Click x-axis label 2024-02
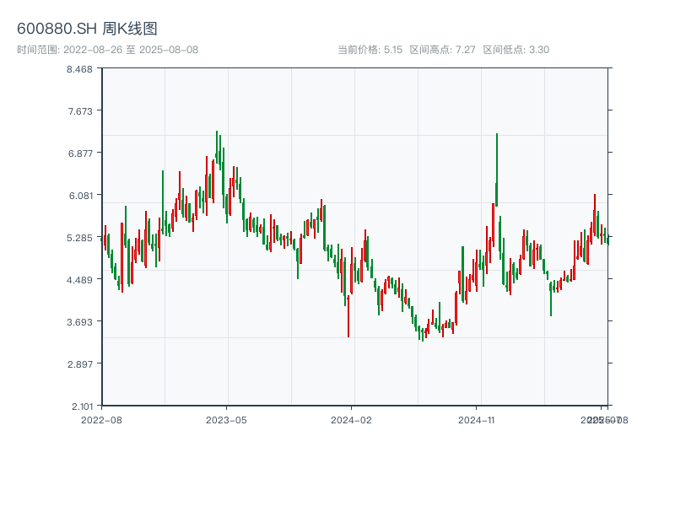The image size is (675, 506). [x=351, y=420]
